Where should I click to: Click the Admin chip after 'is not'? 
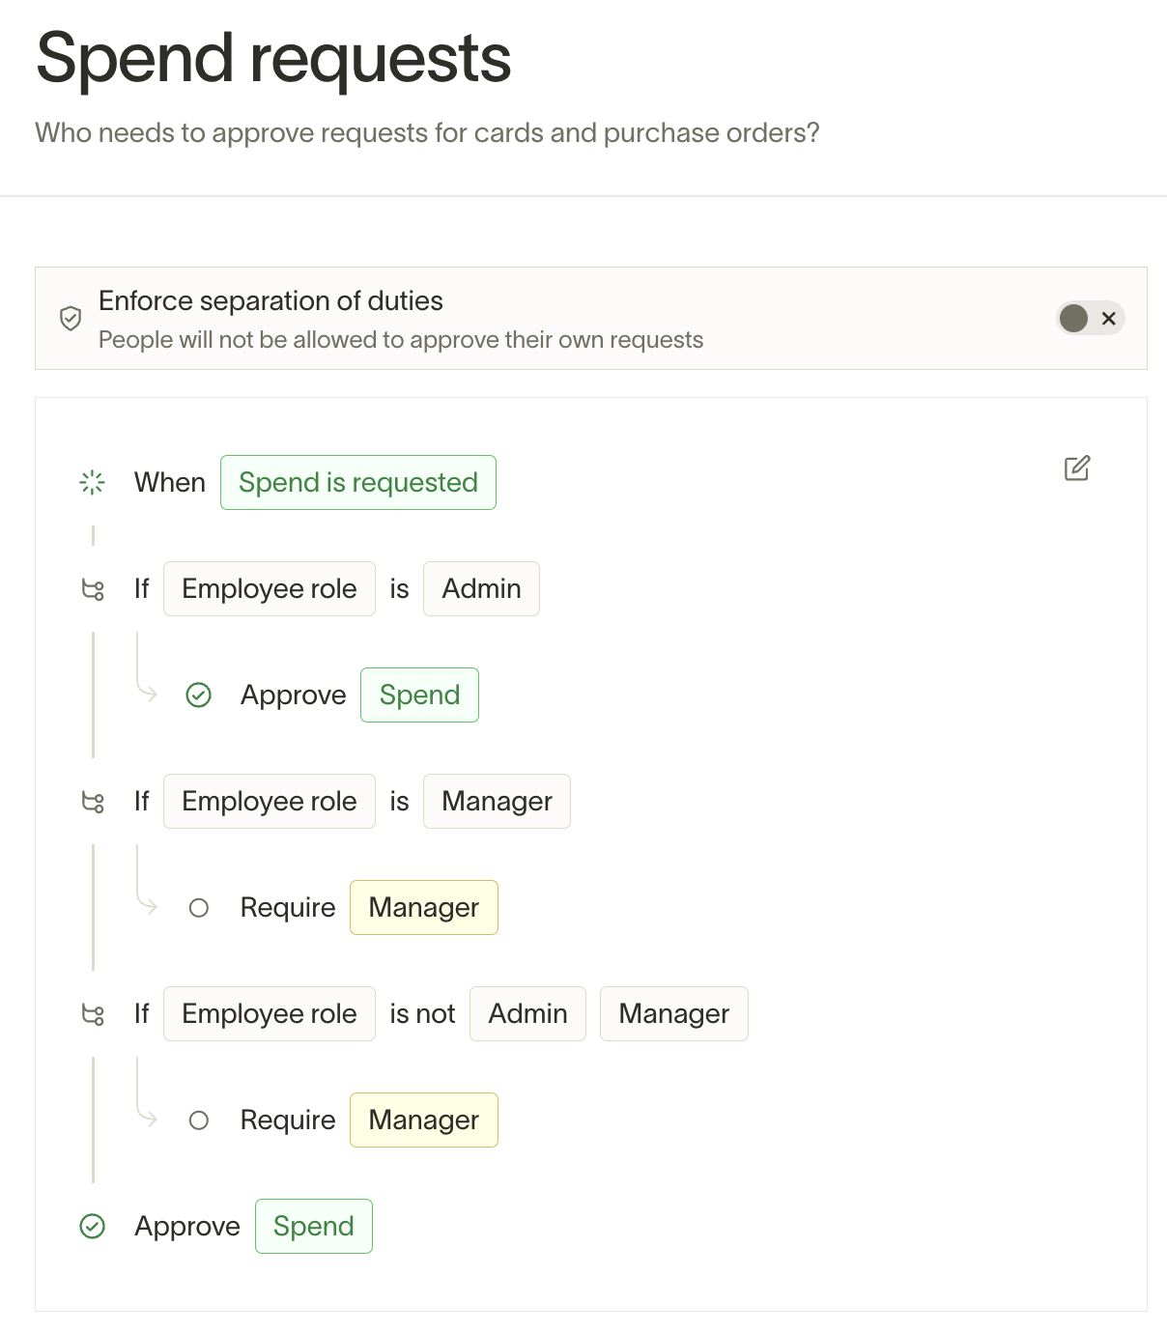[527, 1013]
